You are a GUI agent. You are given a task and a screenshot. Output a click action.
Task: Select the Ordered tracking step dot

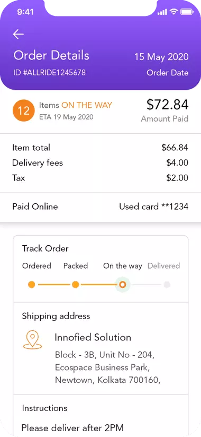(32, 285)
